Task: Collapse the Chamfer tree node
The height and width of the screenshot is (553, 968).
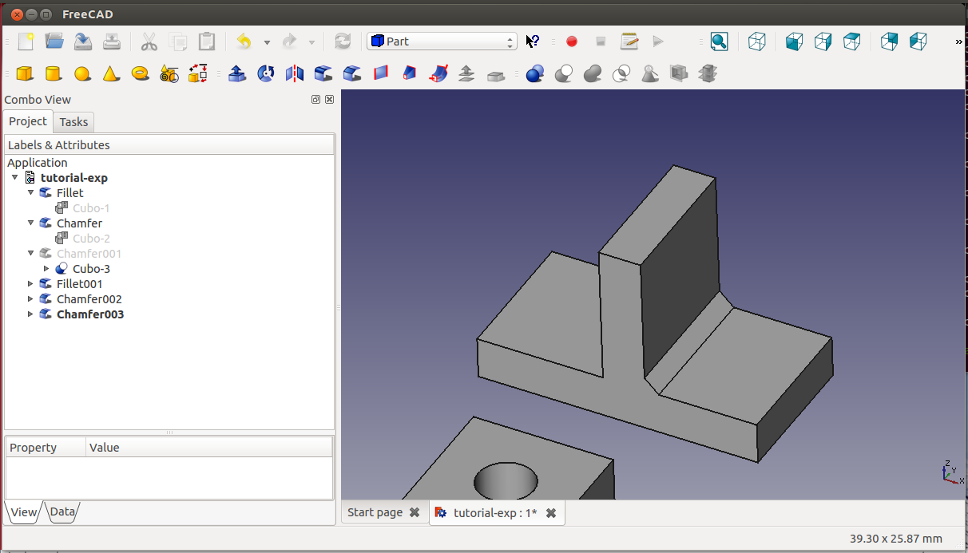Action: [31, 223]
